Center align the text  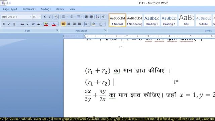point(69,24)
